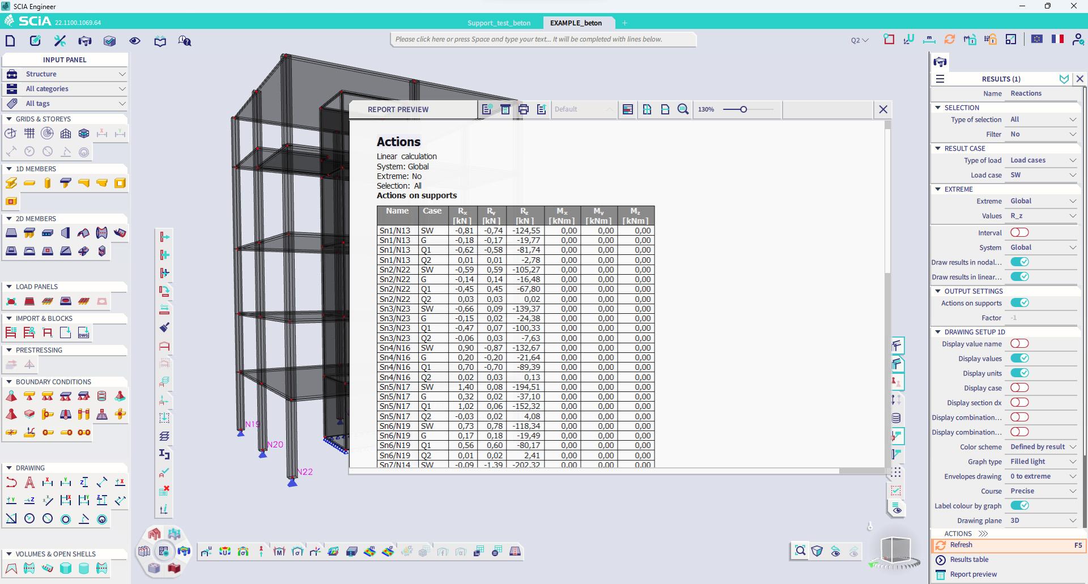Open the Values R_z dropdown
This screenshot has height=584, width=1088.
(1043, 216)
